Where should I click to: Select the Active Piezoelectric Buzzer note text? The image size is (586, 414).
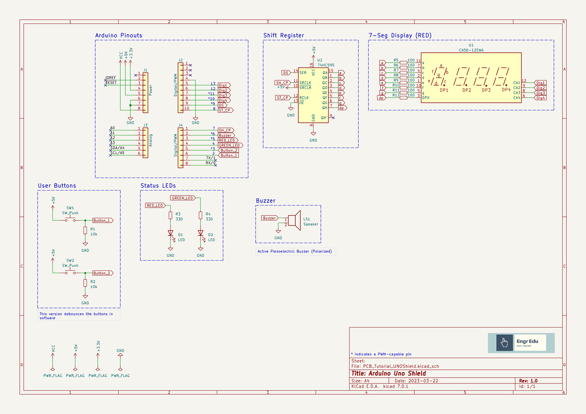click(294, 251)
